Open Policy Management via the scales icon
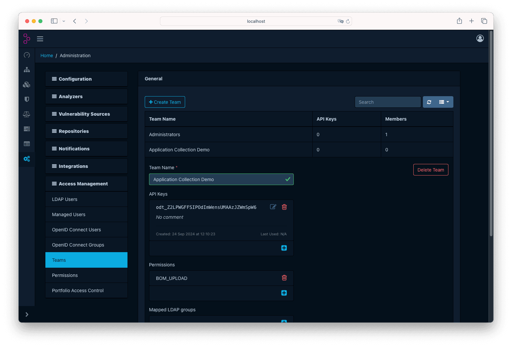This screenshot has width=512, height=347. pos(26,114)
